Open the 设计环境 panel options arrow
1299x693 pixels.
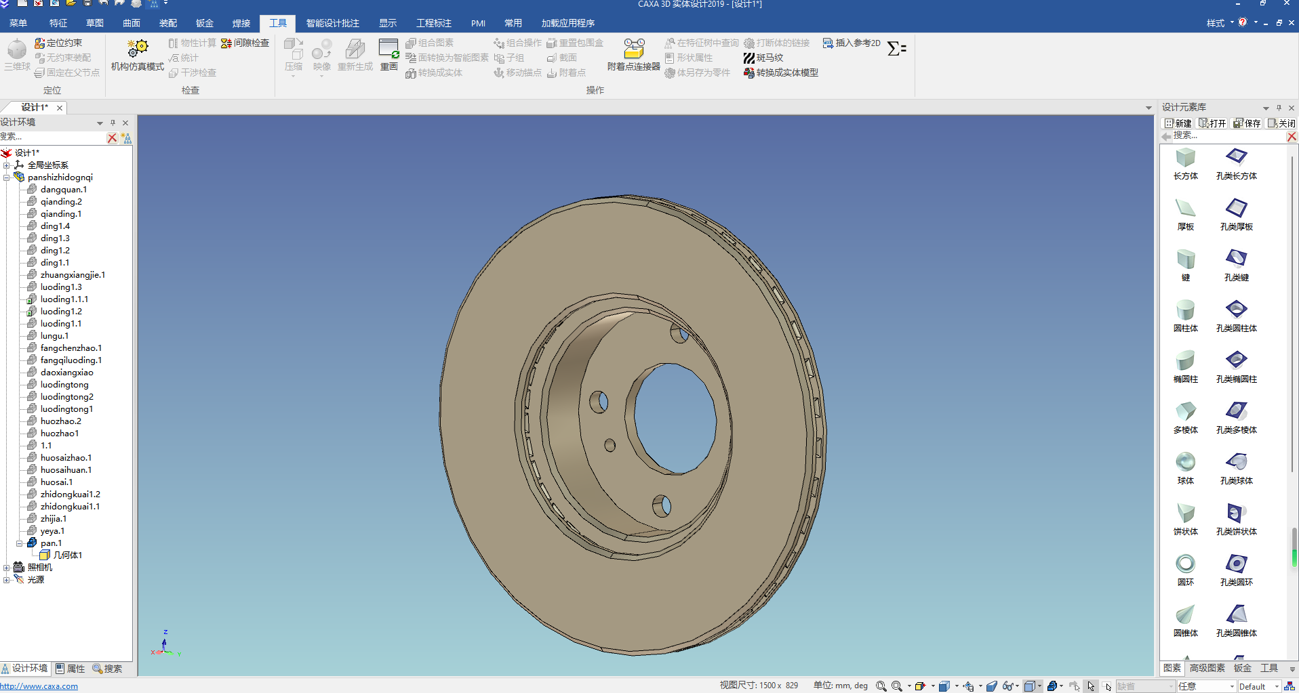click(100, 123)
